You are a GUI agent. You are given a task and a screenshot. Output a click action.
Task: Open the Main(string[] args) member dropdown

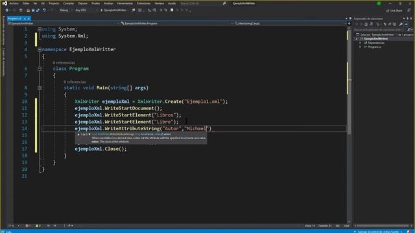click(x=290, y=23)
